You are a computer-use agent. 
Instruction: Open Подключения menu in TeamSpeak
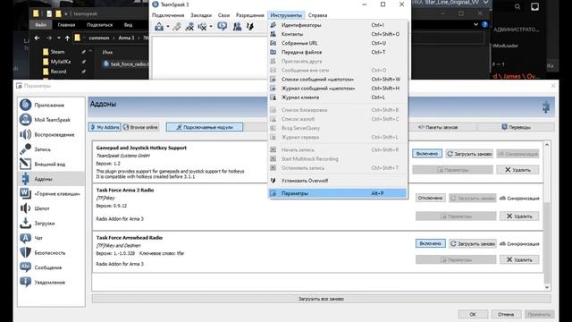[168, 15]
